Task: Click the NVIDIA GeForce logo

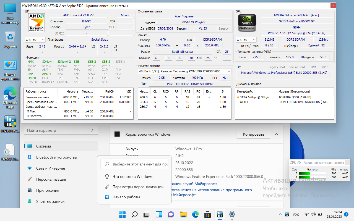Action: pyautogui.click(x=247, y=23)
